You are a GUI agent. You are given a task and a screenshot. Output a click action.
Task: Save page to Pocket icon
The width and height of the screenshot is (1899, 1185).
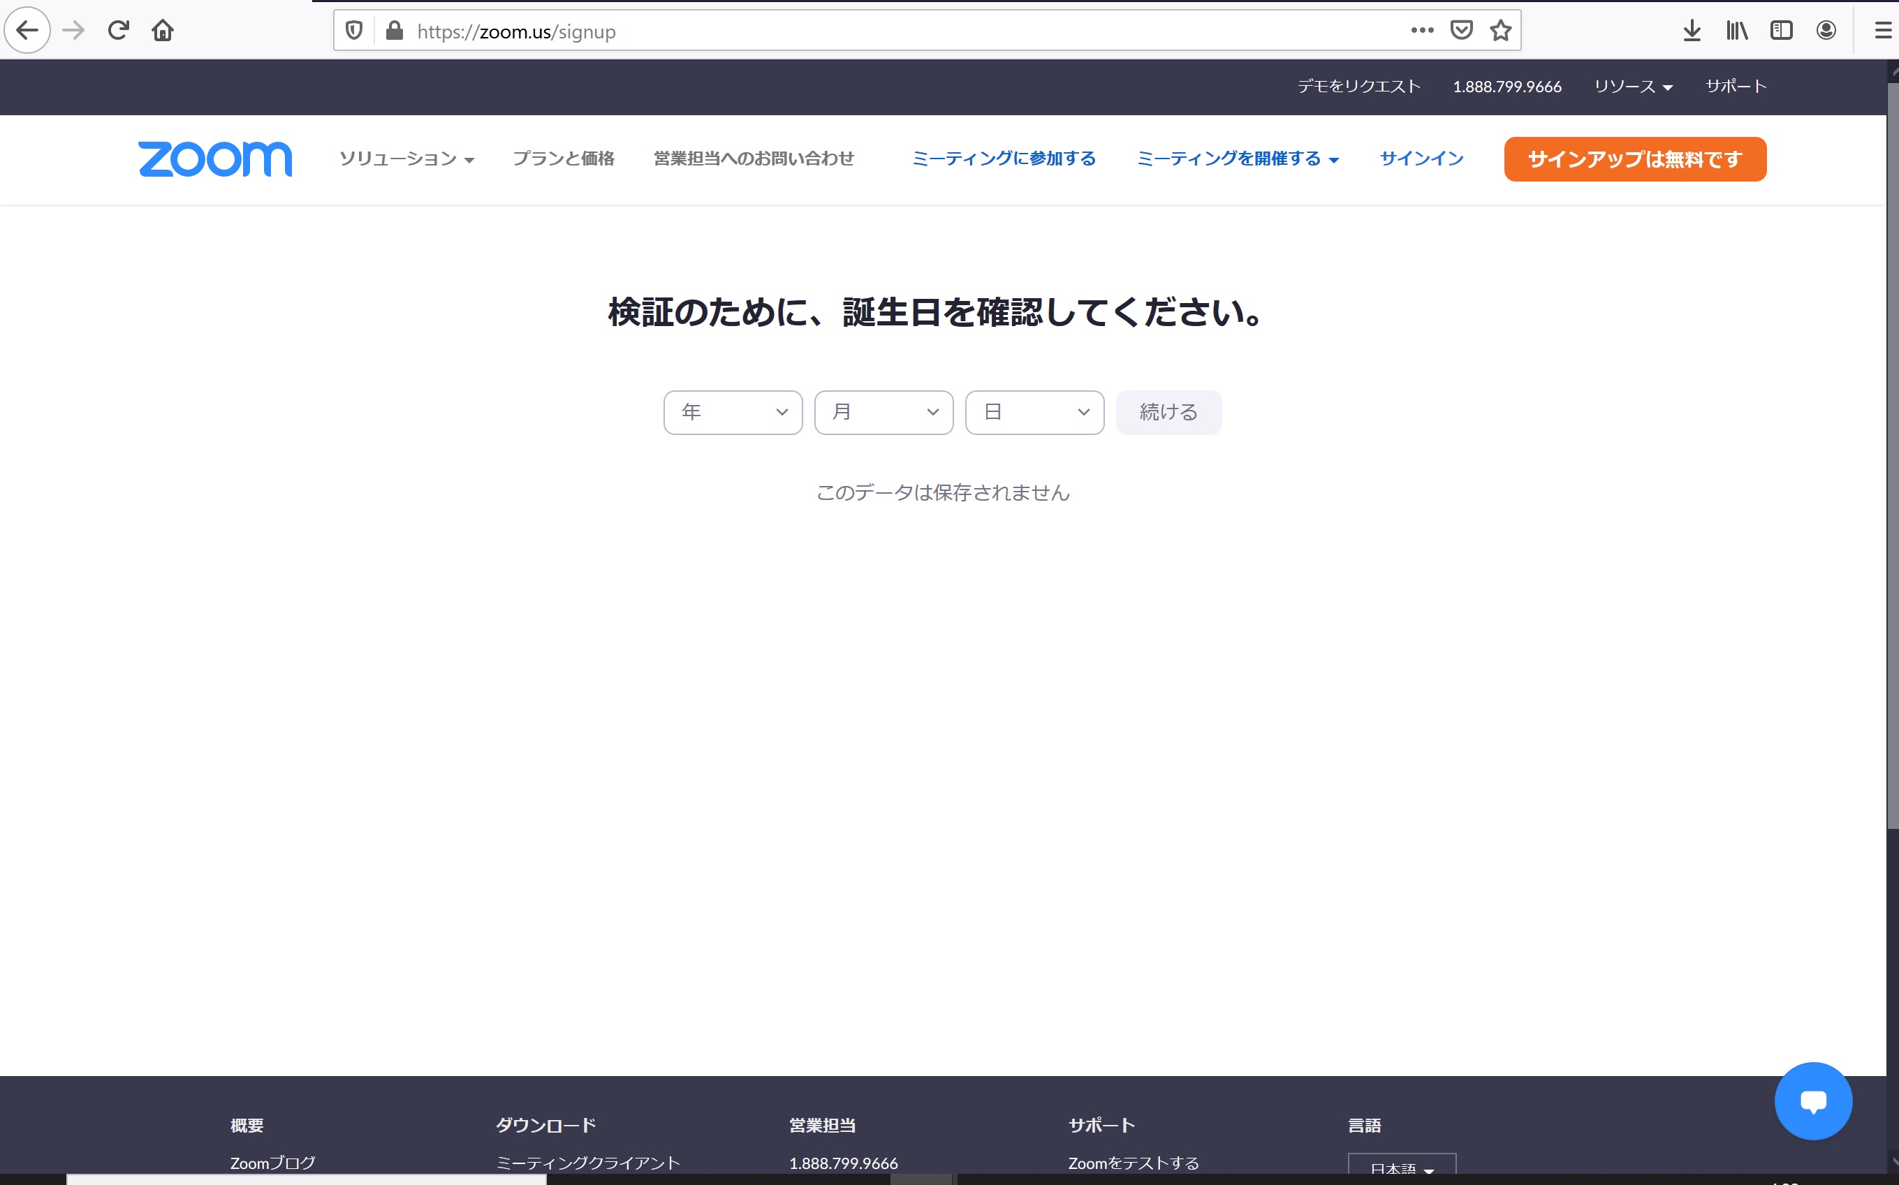click(1461, 31)
